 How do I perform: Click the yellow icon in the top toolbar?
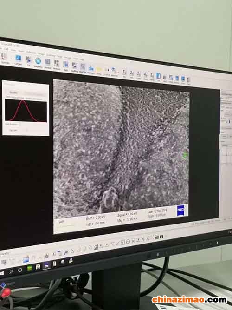point(99,70)
